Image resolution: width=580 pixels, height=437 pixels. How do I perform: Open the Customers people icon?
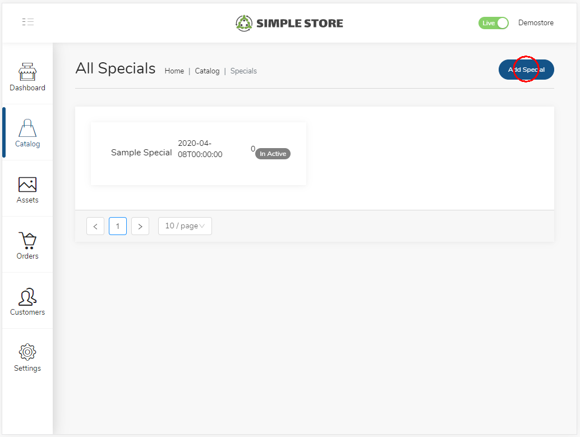pyautogui.click(x=27, y=296)
